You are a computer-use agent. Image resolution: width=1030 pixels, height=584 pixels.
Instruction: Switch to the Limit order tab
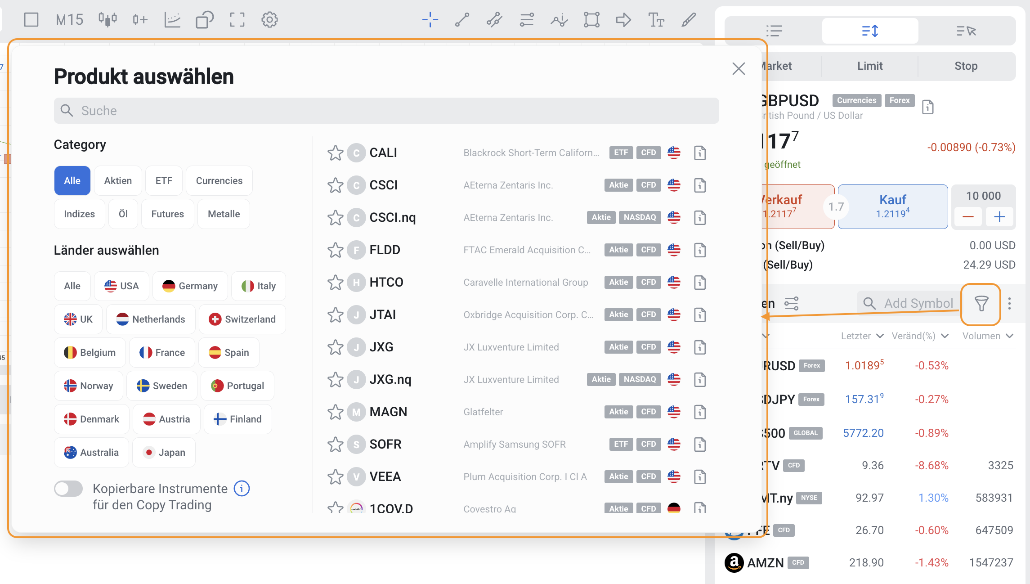coord(870,66)
